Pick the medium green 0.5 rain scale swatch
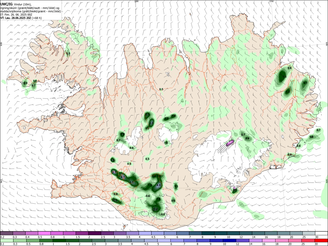Image resolution: width=328 pixels, height=246 pixels. [33, 241]
